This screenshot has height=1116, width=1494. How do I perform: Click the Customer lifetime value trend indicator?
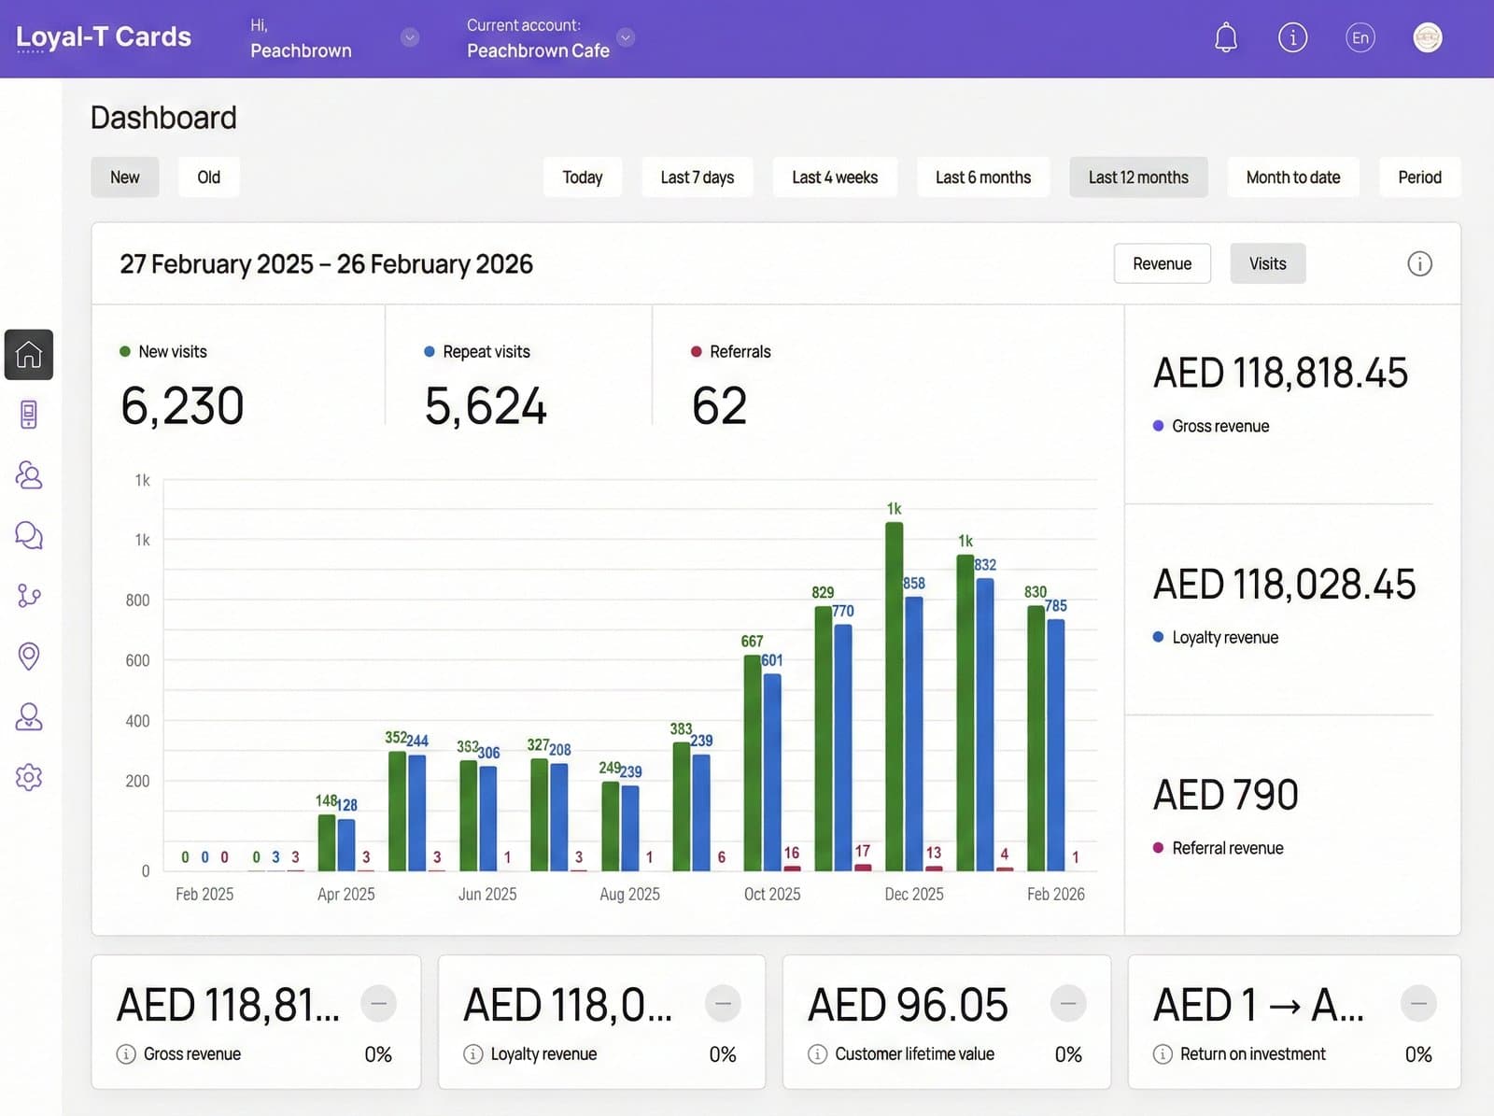[x=1068, y=1004]
